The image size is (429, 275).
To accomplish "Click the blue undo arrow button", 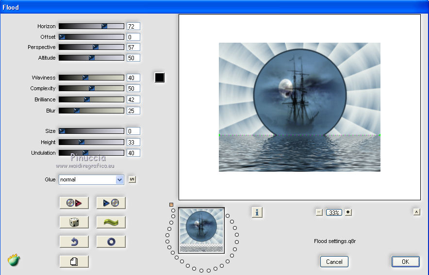I will tap(74, 242).
